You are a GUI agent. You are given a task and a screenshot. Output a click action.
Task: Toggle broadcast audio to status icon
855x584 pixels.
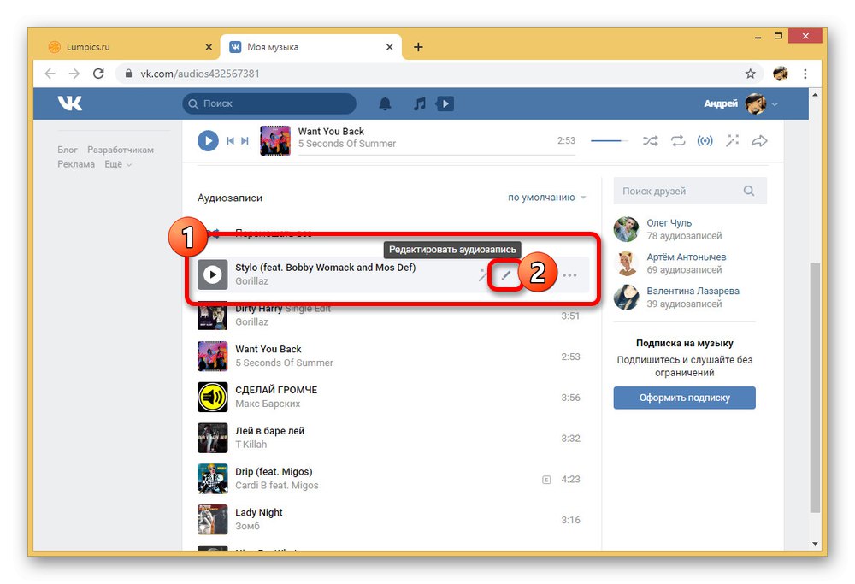705,141
